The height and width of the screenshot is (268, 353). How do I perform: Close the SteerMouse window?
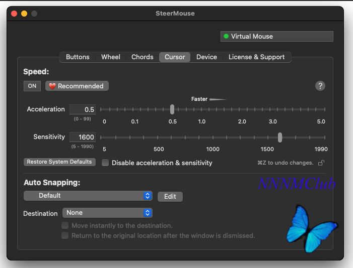click(14, 14)
